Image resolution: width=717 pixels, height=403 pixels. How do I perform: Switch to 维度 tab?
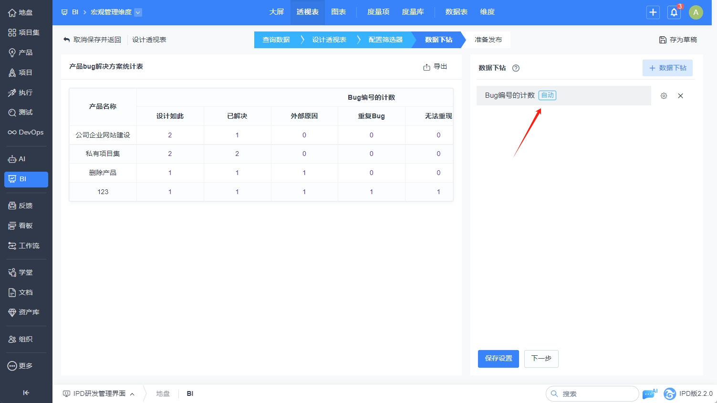488,12
